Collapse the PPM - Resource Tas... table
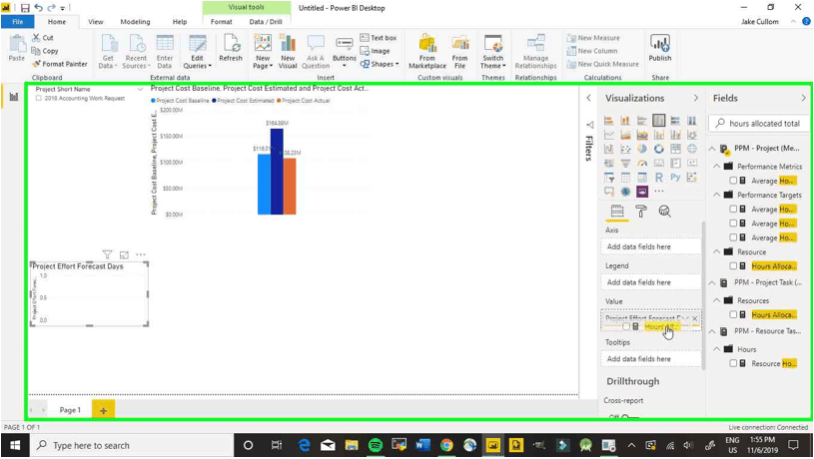This screenshot has height=459, width=814. (712, 331)
